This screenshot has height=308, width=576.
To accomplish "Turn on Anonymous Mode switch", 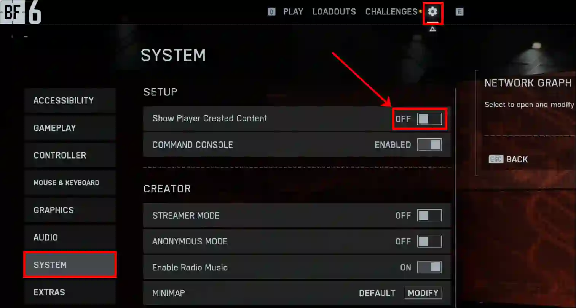I will 429,241.
